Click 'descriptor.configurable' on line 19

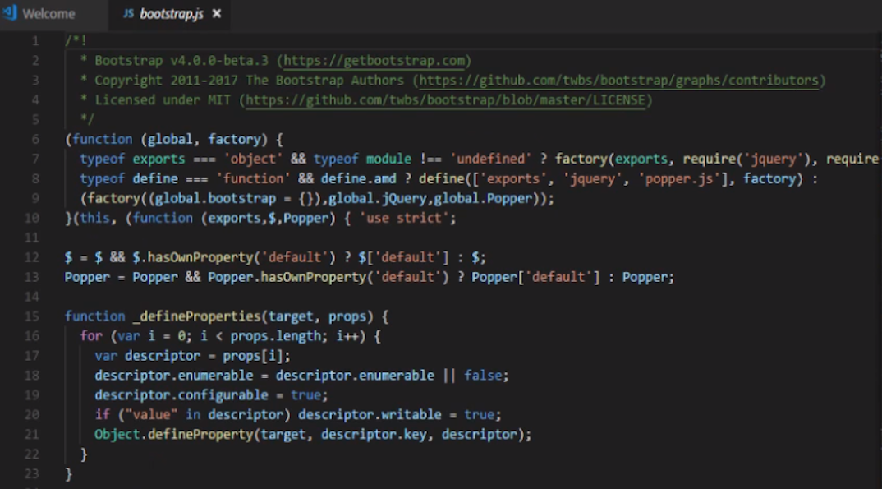click(x=181, y=395)
